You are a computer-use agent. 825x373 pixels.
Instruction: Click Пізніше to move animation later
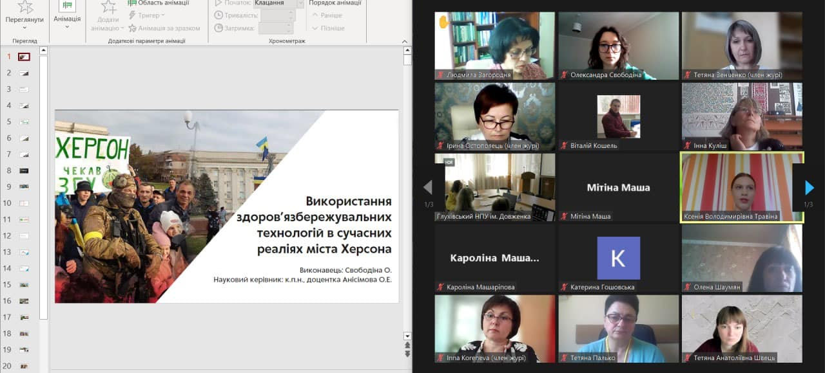point(328,28)
